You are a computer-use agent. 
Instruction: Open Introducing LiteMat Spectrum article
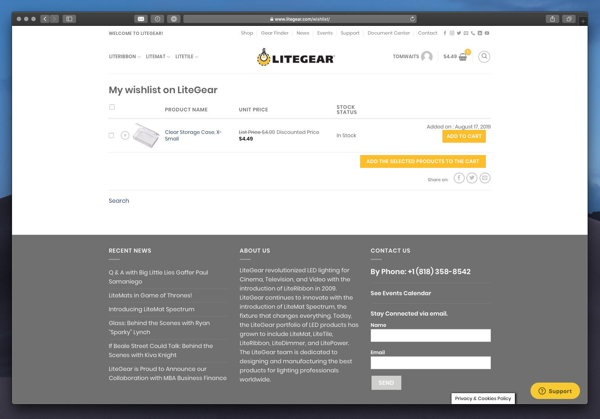[x=151, y=309]
